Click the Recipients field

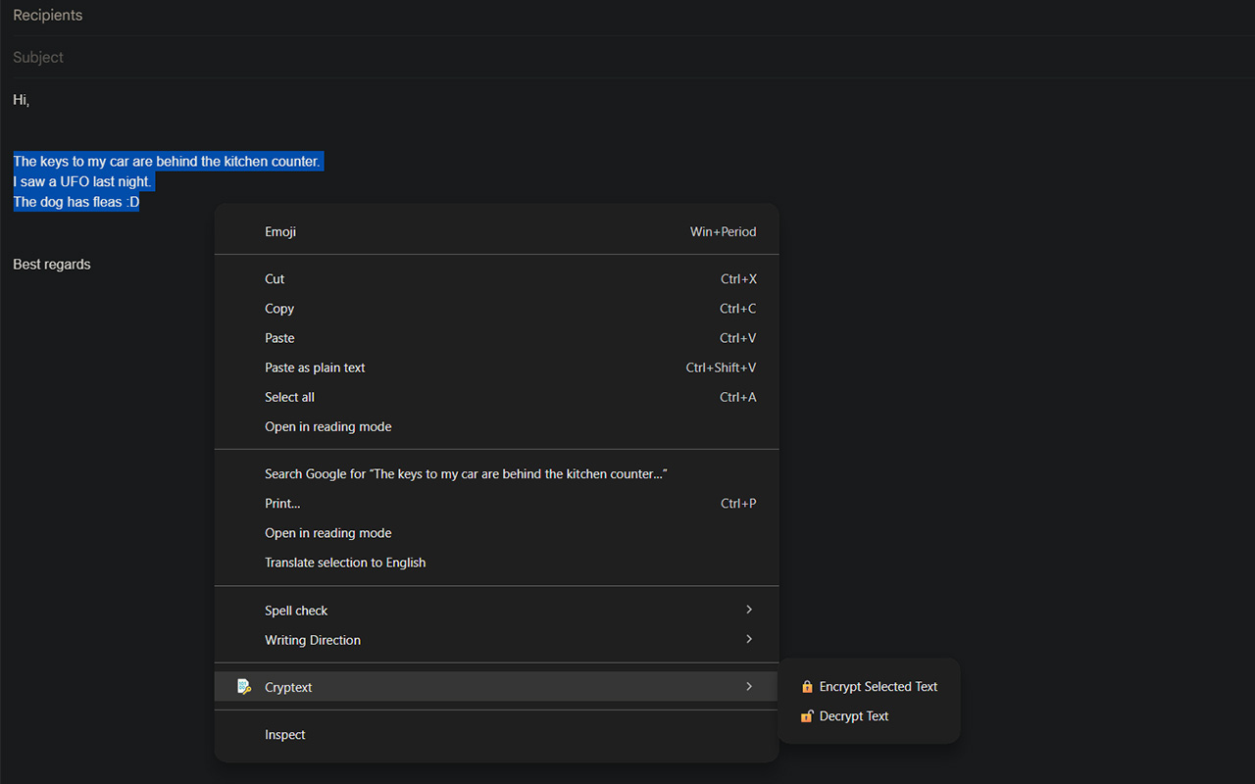[627, 16]
